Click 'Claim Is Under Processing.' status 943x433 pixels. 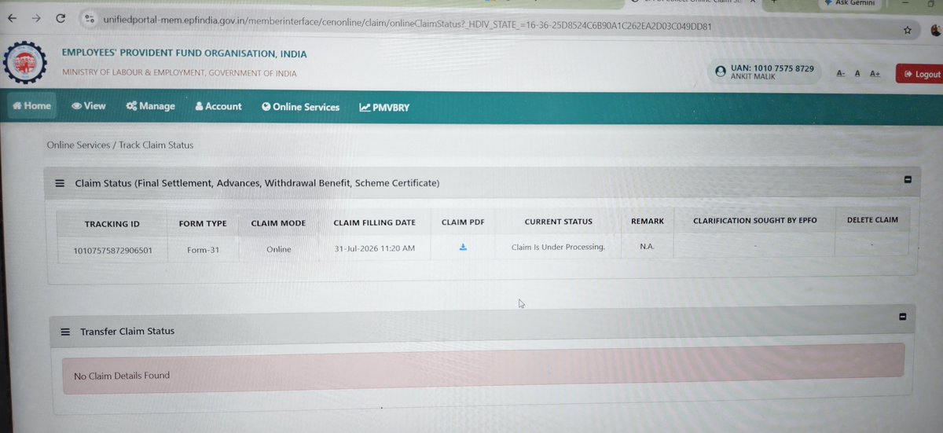[558, 247]
